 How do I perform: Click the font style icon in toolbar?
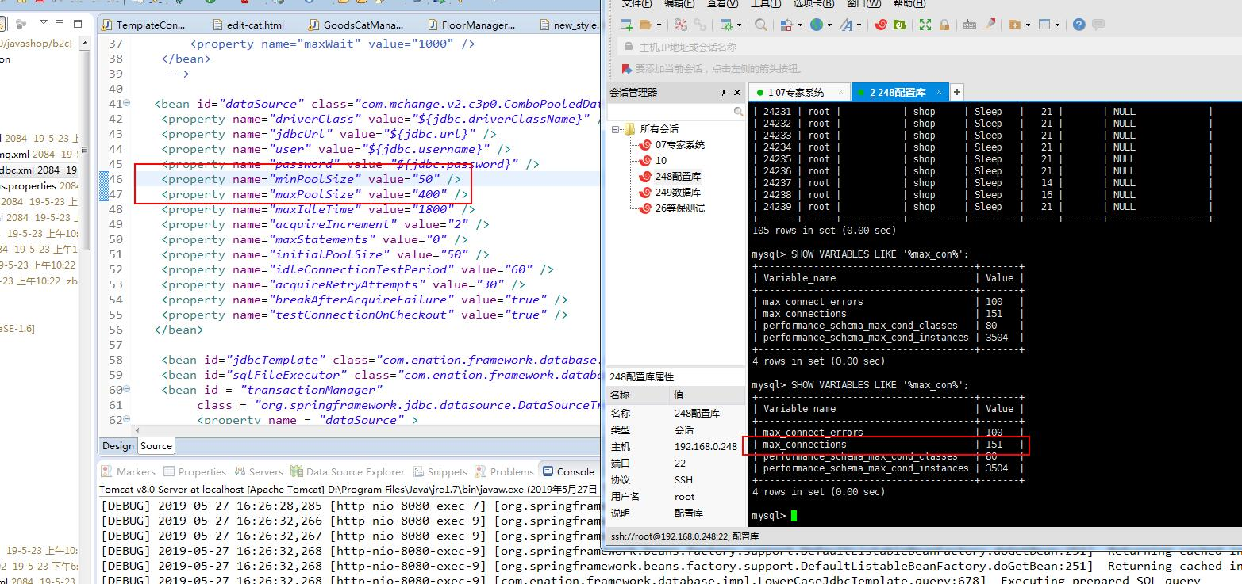coord(846,25)
